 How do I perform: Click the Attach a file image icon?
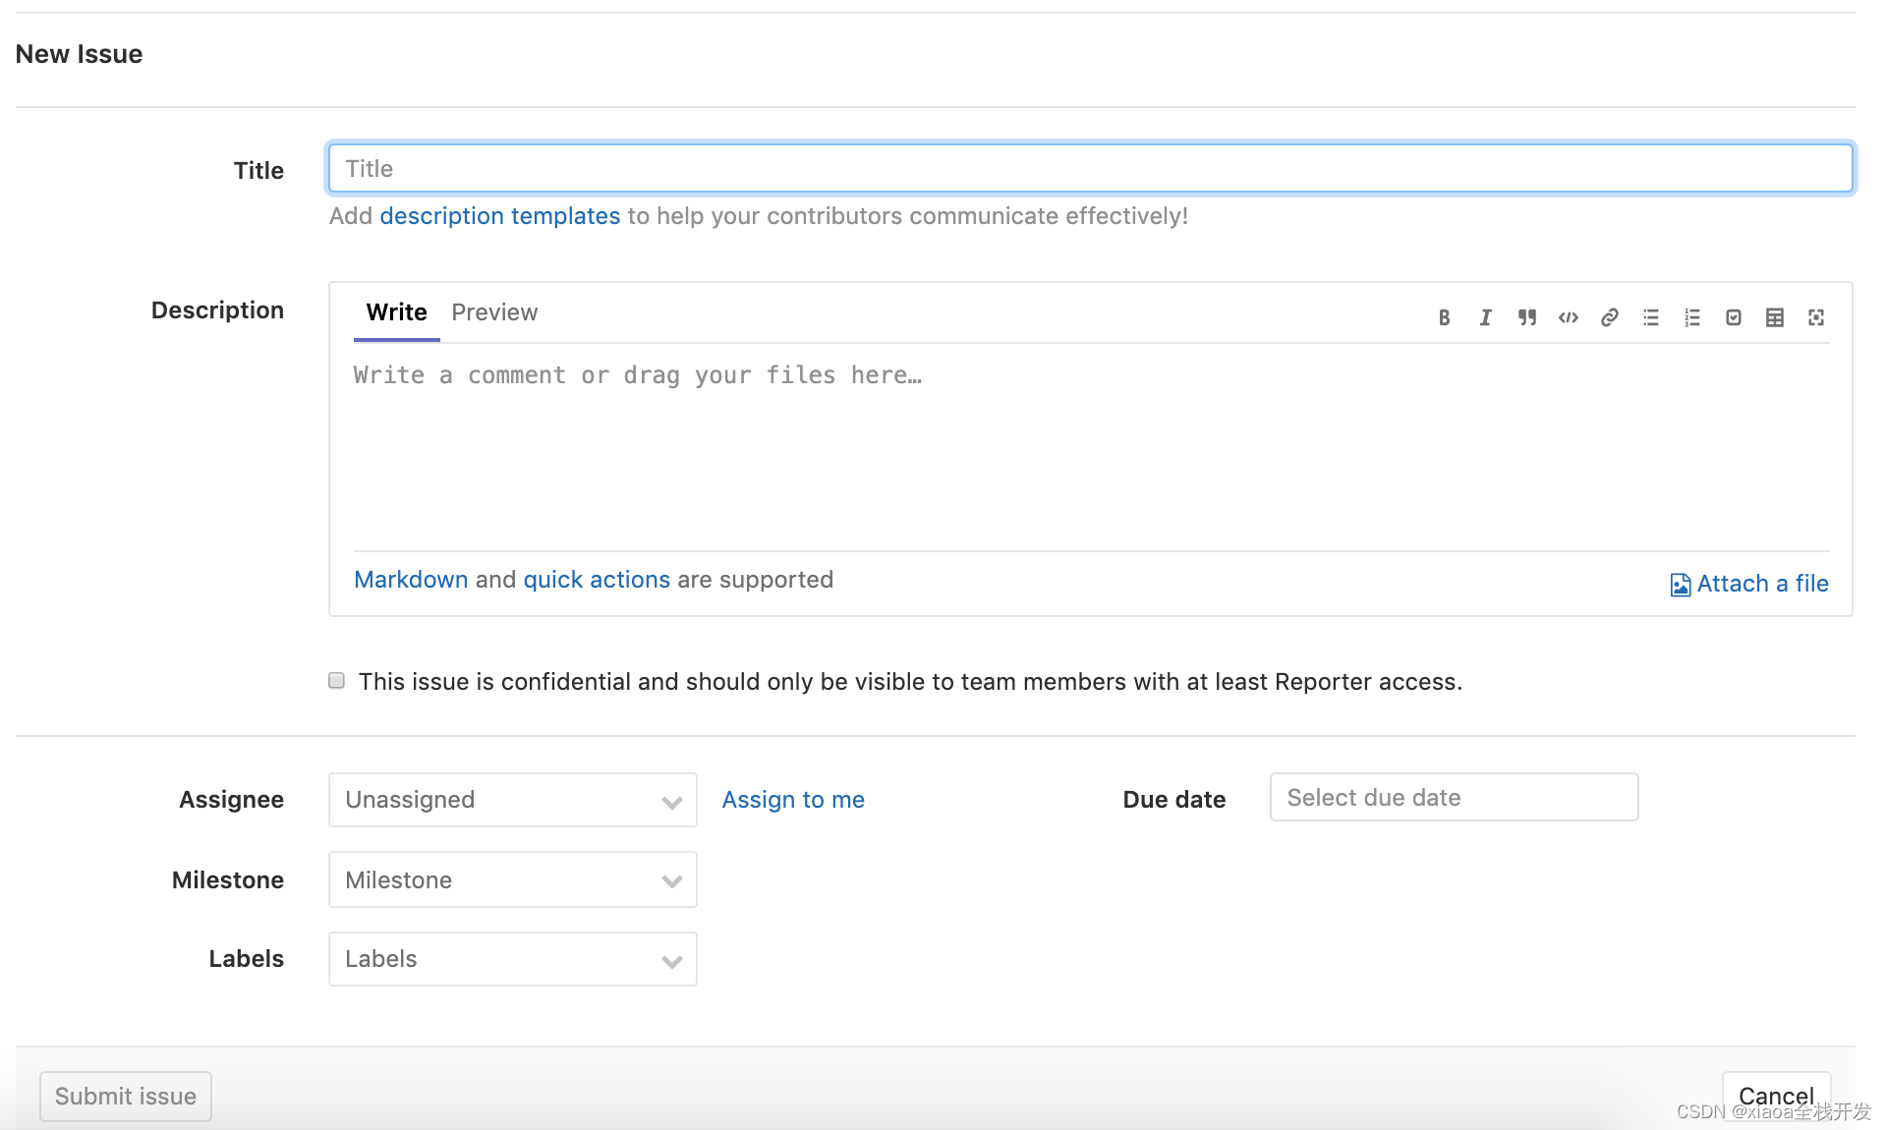[x=1681, y=585]
